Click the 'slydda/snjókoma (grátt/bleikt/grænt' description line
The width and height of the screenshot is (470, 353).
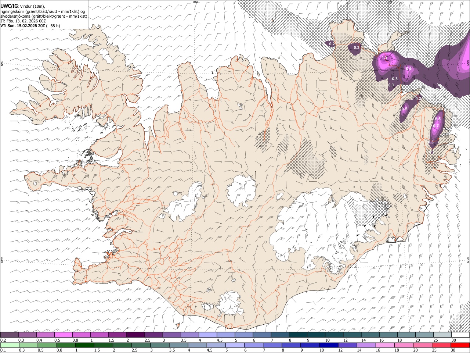pos(44,16)
